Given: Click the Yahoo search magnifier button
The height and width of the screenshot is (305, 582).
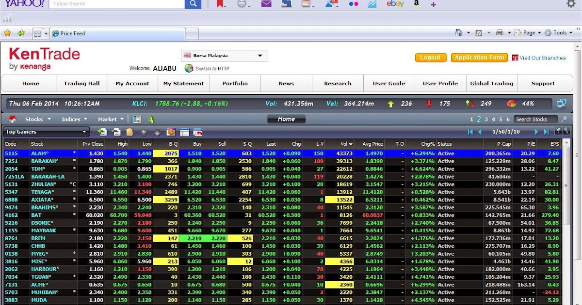Looking at the screenshot, I should coord(193,4).
